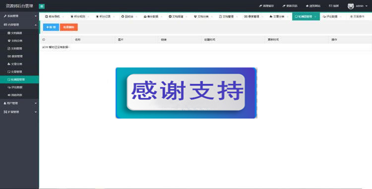Click the blue 新增 add button
The image size is (372, 189).
(51, 27)
